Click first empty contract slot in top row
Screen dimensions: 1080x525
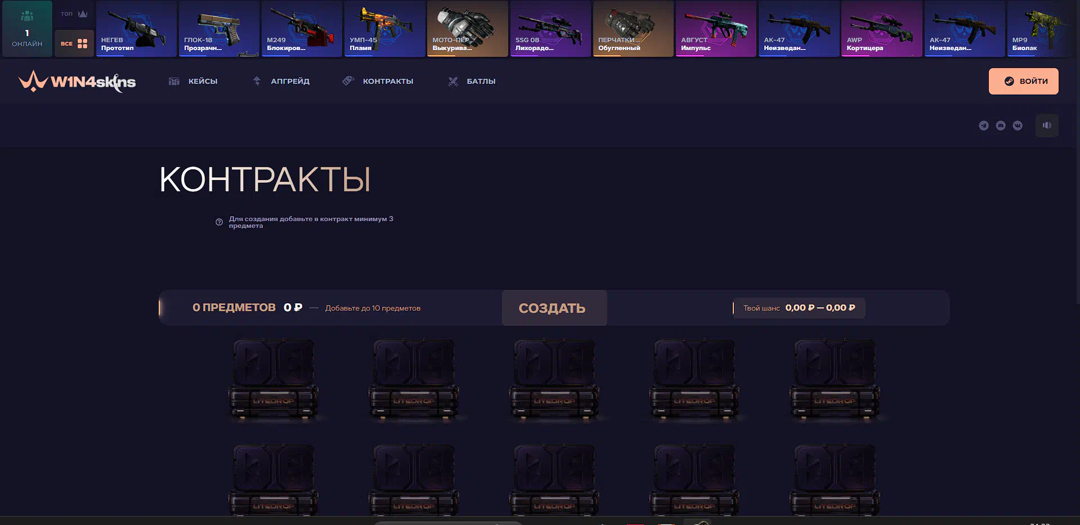[x=274, y=380]
